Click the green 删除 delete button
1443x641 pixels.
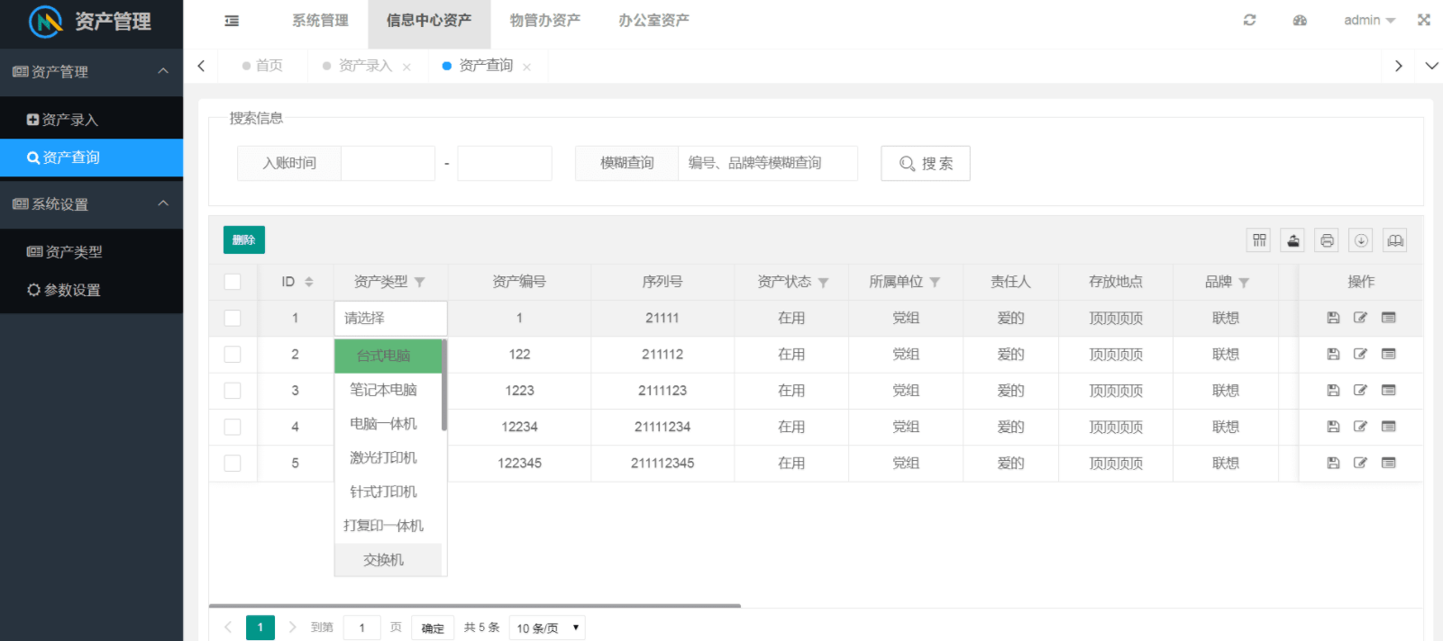click(x=243, y=240)
